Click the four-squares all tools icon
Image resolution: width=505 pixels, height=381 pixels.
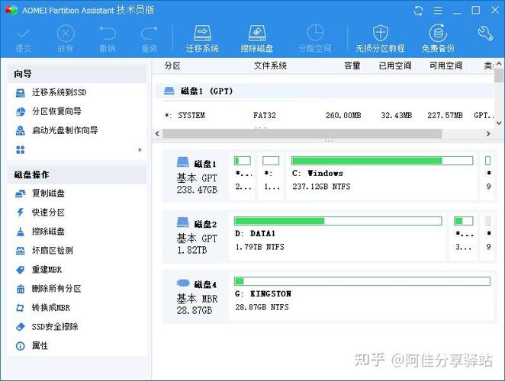[x=21, y=149]
